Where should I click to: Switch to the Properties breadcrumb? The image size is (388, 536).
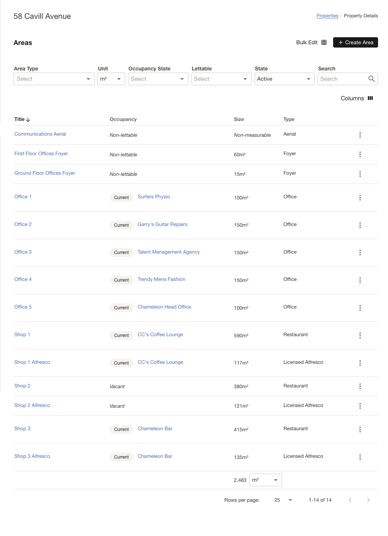327,16
